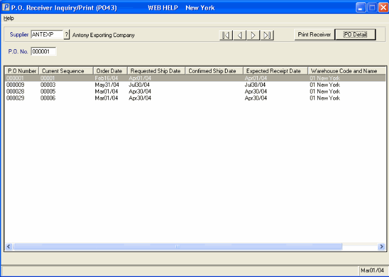389x277 pixels.
Task: Click Expected Receipt Date column header
Action: point(275,71)
